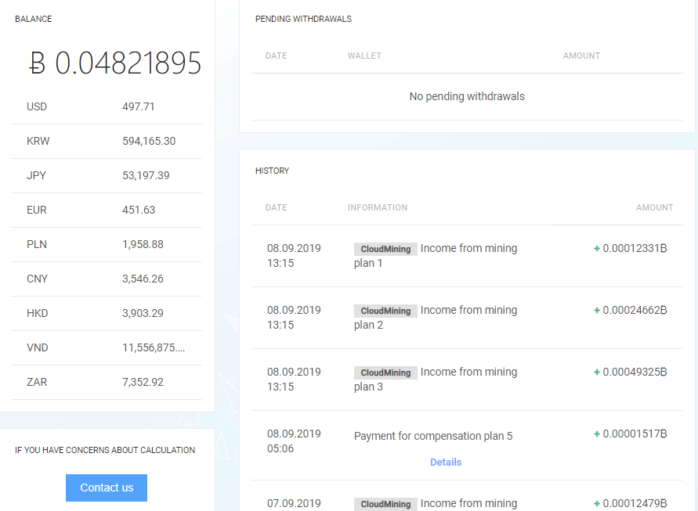Screen dimensions: 698x511
Task: Click the HKD value 3,903.29
Action: pyautogui.click(x=143, y=313)
